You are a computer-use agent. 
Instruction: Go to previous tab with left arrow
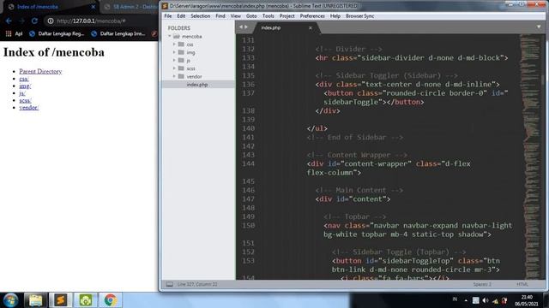click(x=241, y=27)
